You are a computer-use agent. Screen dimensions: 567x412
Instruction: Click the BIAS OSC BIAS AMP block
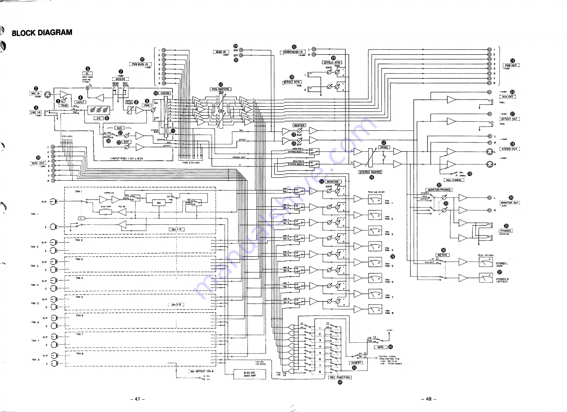[x=250, y=374]
